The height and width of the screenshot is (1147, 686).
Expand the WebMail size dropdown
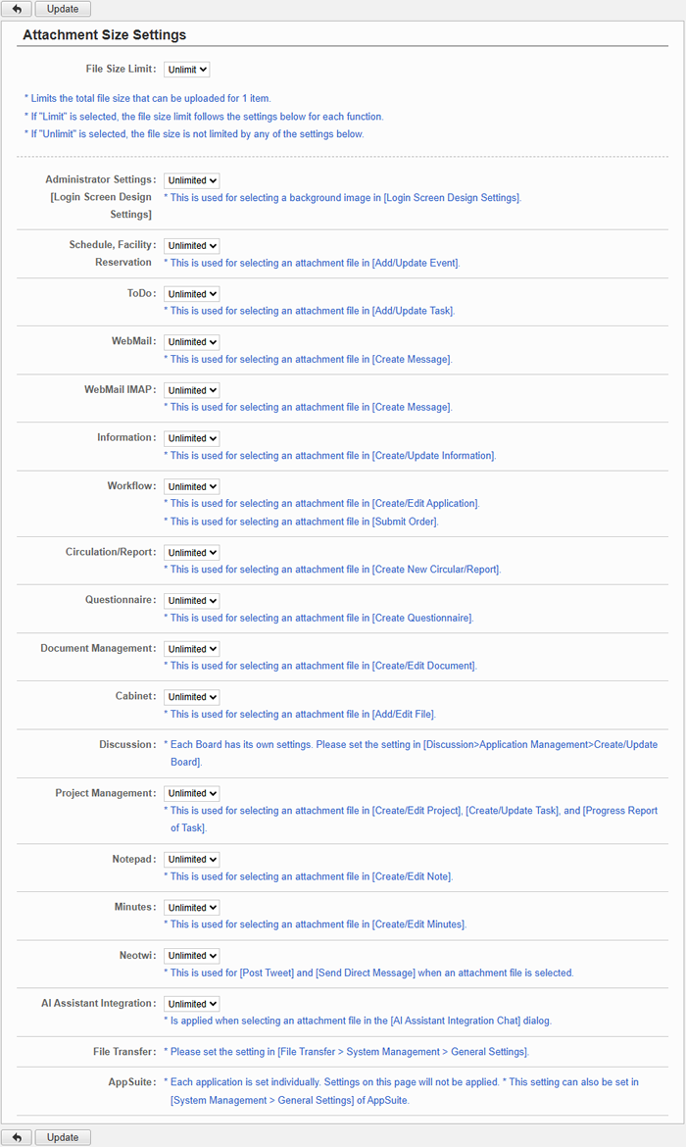192,342
